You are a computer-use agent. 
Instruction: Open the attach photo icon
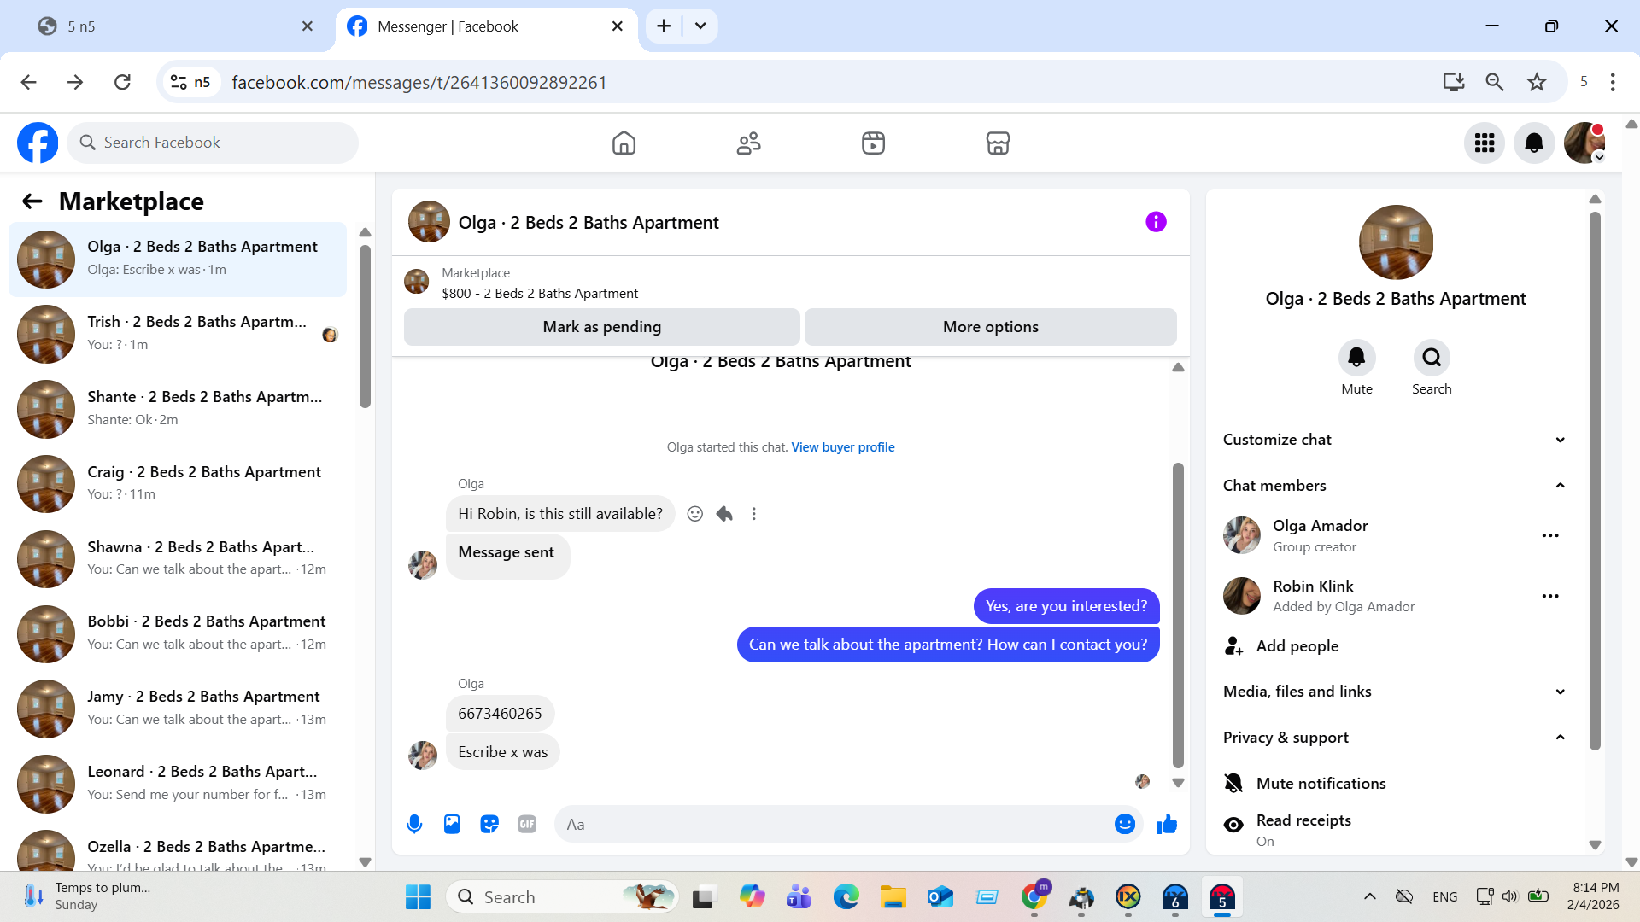click(x=452, y=824)
